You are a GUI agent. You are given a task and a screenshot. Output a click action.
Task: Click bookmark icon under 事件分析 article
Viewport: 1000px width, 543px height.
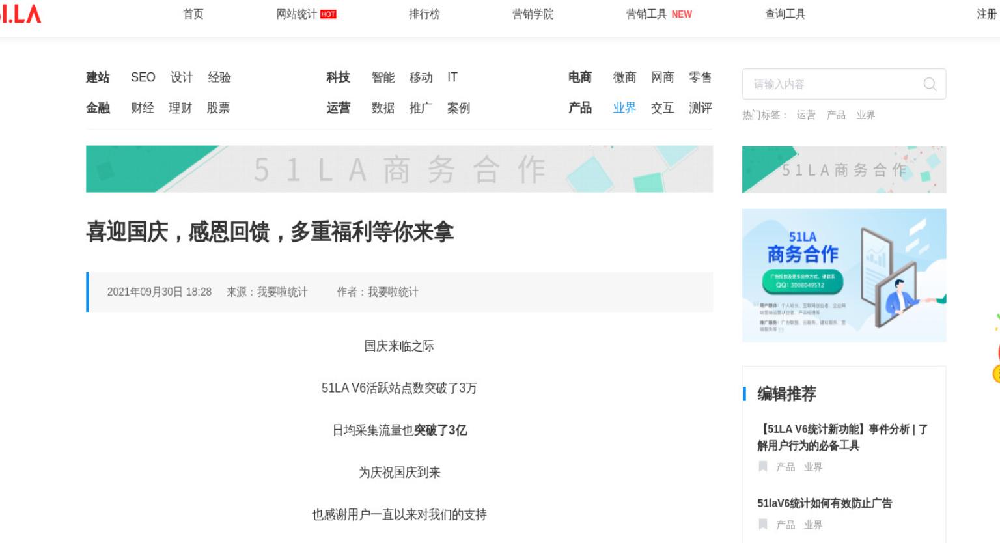763,467
